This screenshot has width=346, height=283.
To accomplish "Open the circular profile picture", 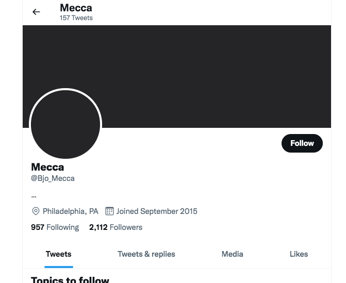I will [65, 124].
